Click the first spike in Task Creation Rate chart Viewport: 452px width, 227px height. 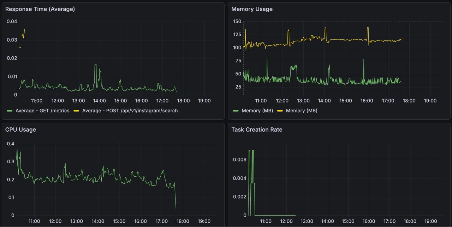click(x=249, y=150)
